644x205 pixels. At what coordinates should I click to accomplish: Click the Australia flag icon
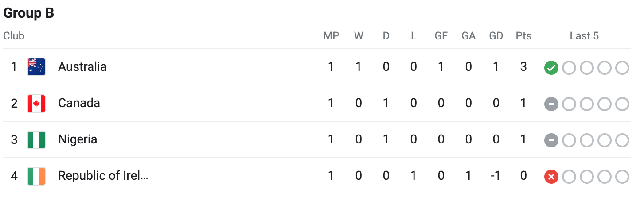(36, 67)
